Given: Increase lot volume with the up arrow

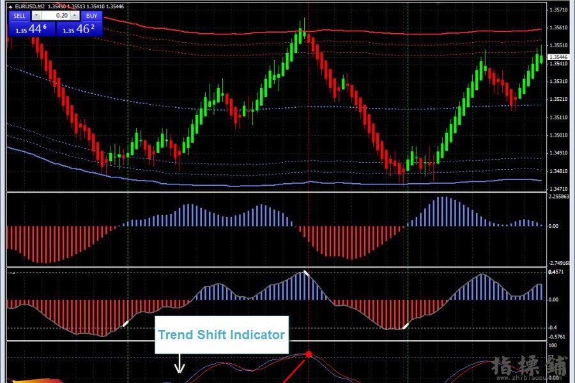Looking at the screenshot, I should click(75, 15).
